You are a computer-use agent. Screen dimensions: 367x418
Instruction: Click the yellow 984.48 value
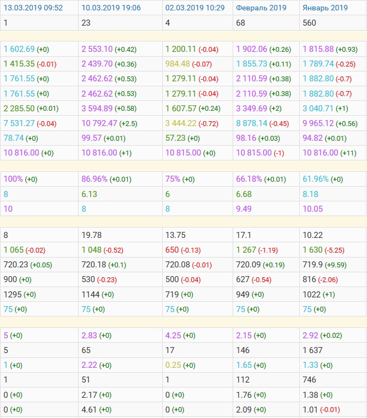180,64
